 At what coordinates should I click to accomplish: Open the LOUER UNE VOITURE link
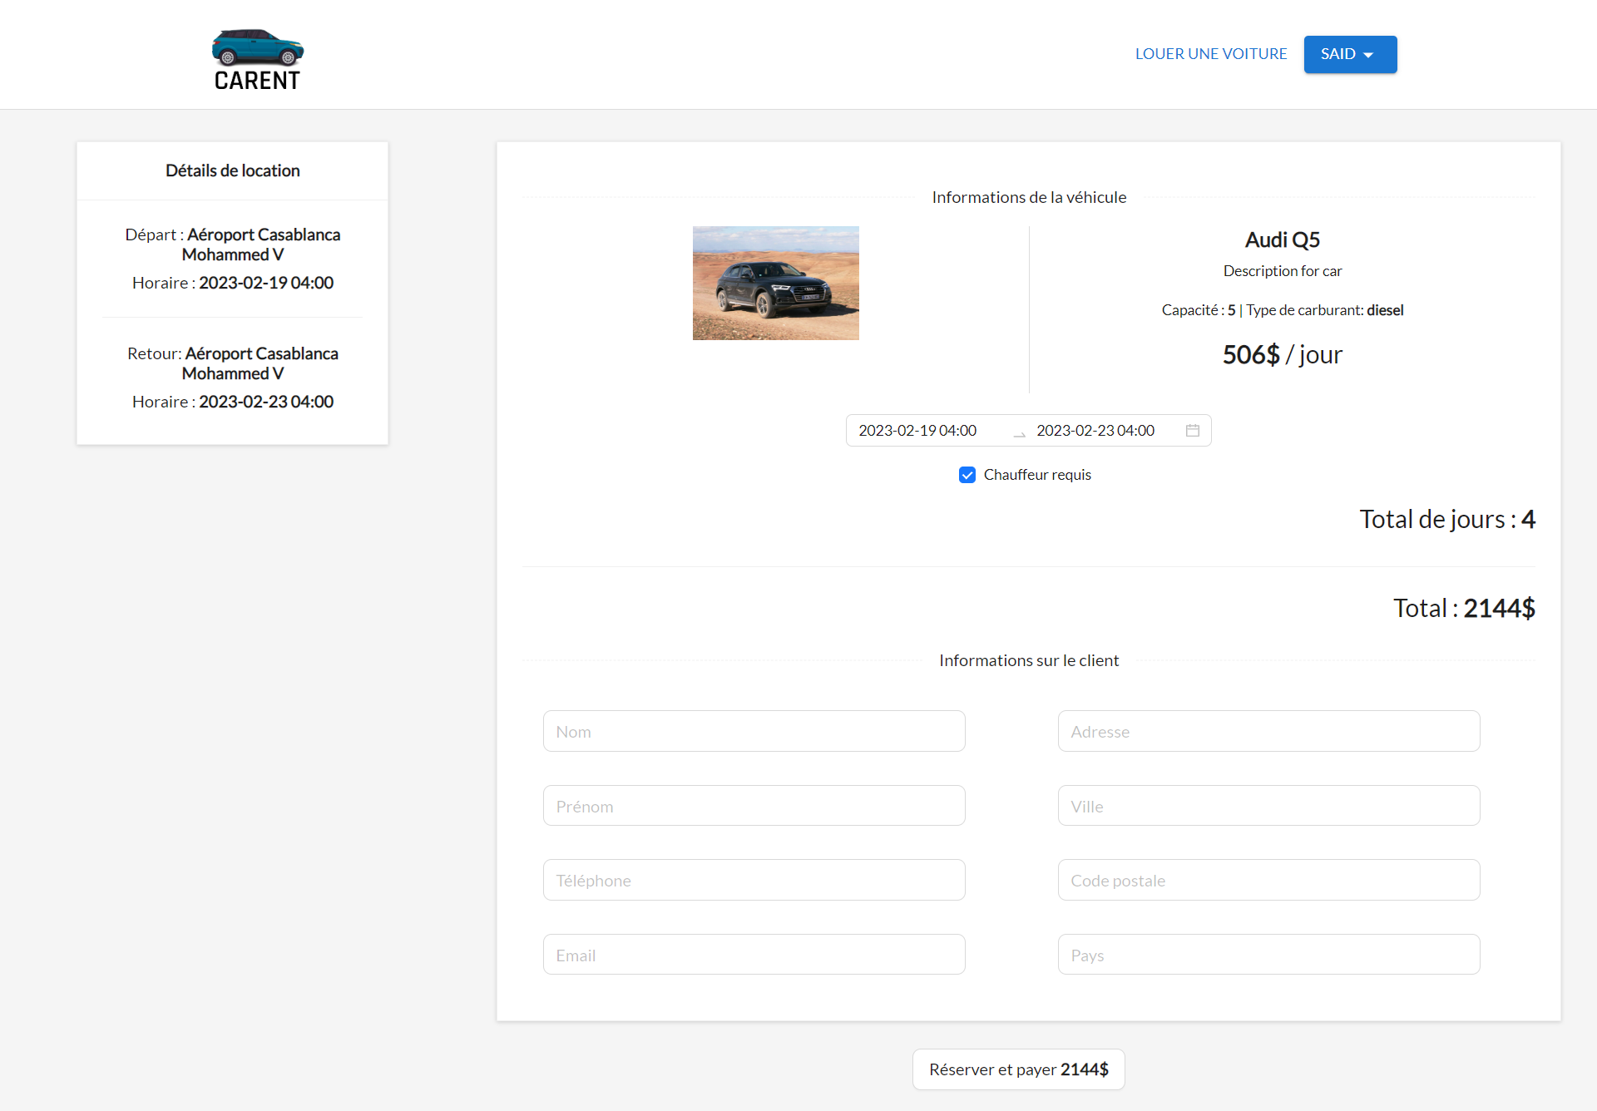coord(1210,54)
